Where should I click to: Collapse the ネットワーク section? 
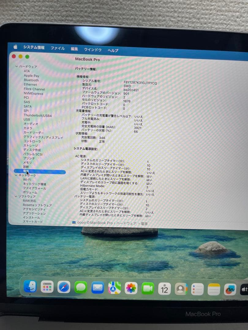16,175
